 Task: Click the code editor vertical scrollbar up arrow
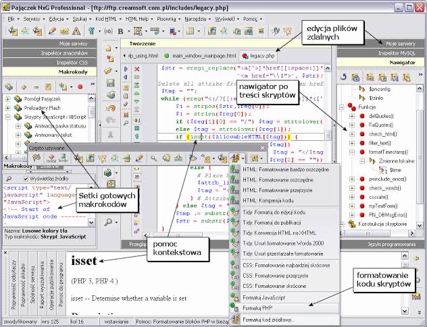(328, 68)
